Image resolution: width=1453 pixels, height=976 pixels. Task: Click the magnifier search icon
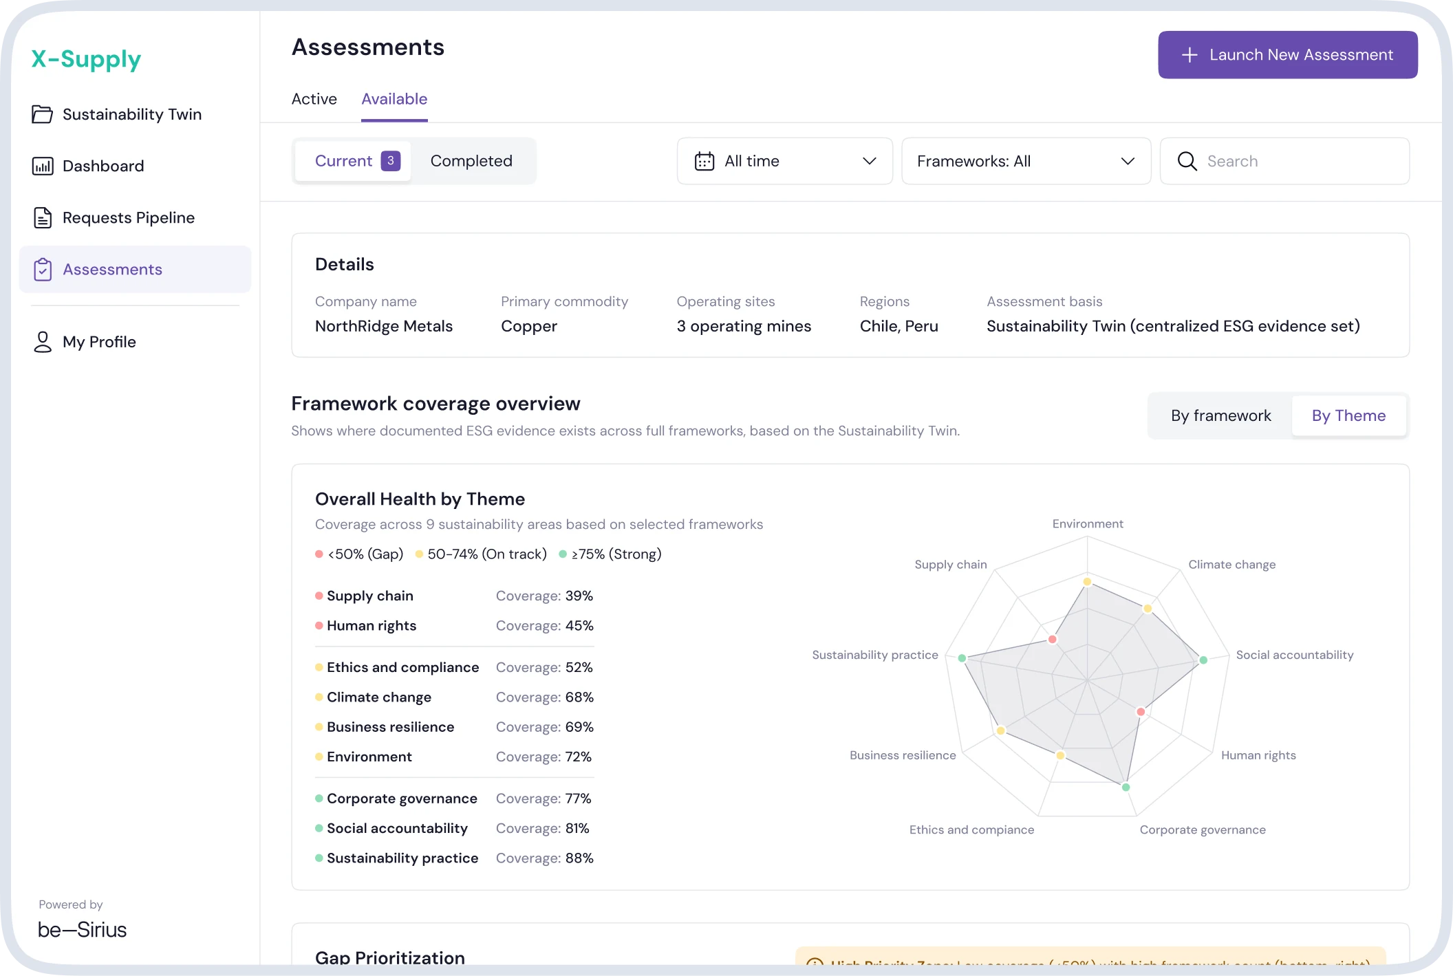(1187, 161)
